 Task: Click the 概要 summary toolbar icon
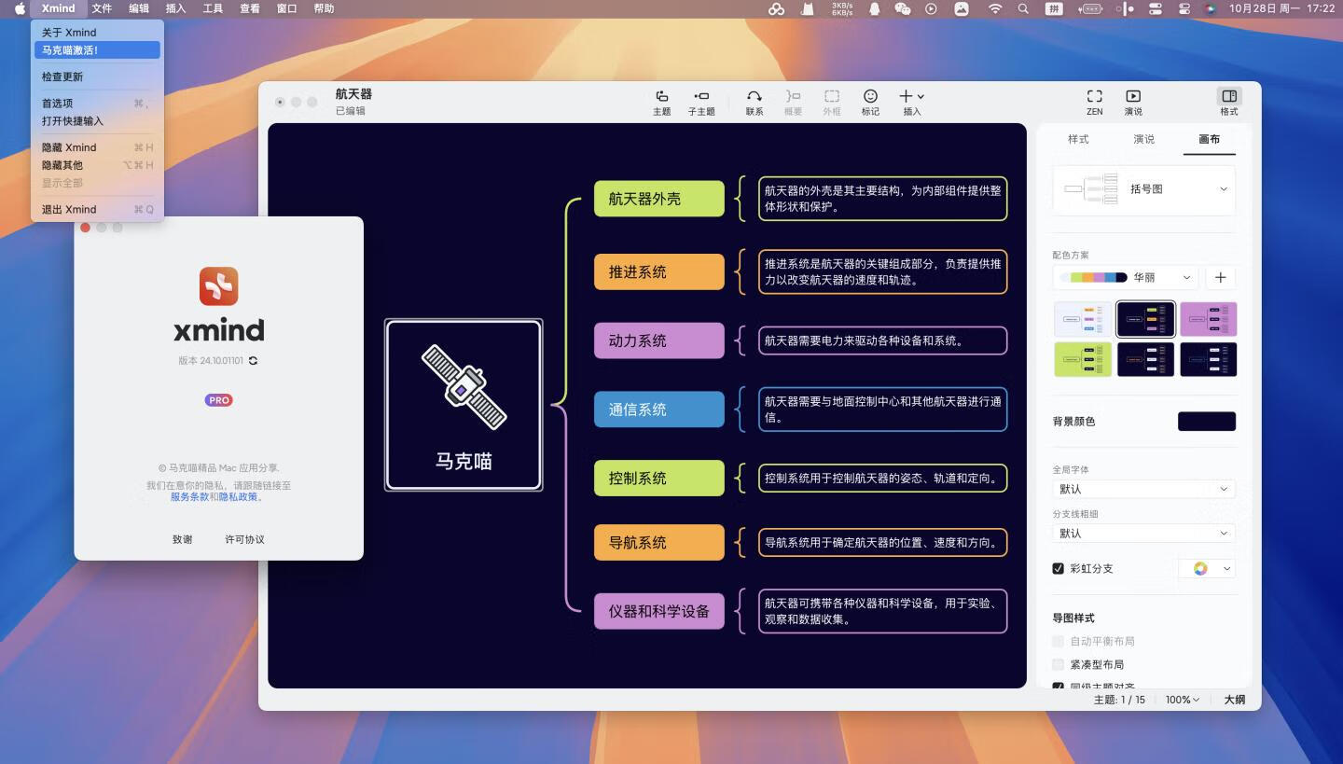(x=793, y=96)
